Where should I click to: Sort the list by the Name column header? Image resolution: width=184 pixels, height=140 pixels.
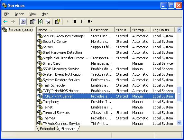(63, 30)
